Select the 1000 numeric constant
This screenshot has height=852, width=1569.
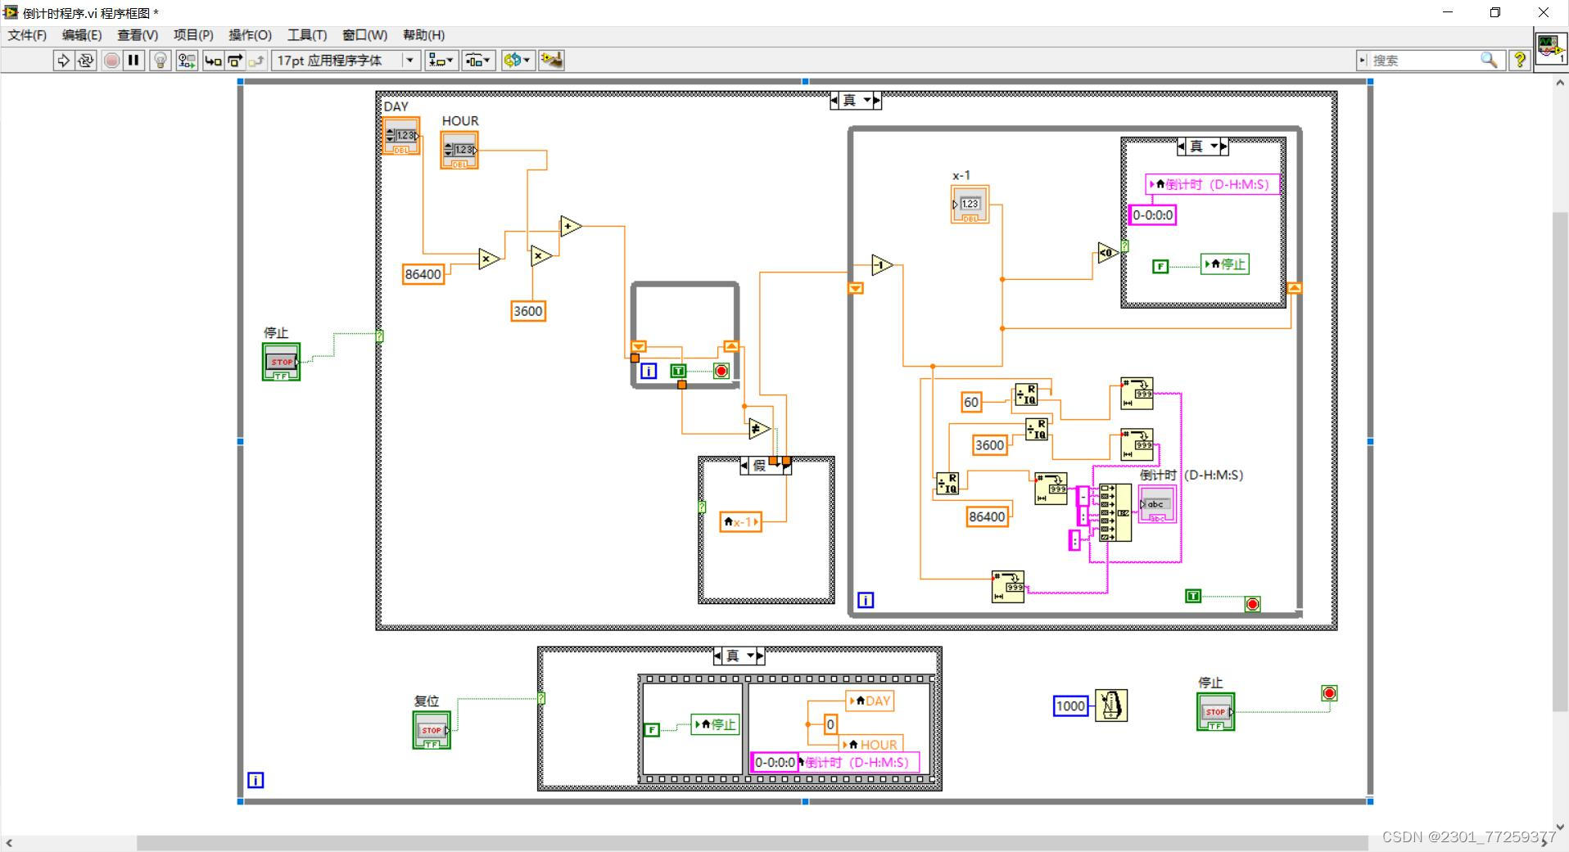tap(1070, 705)
